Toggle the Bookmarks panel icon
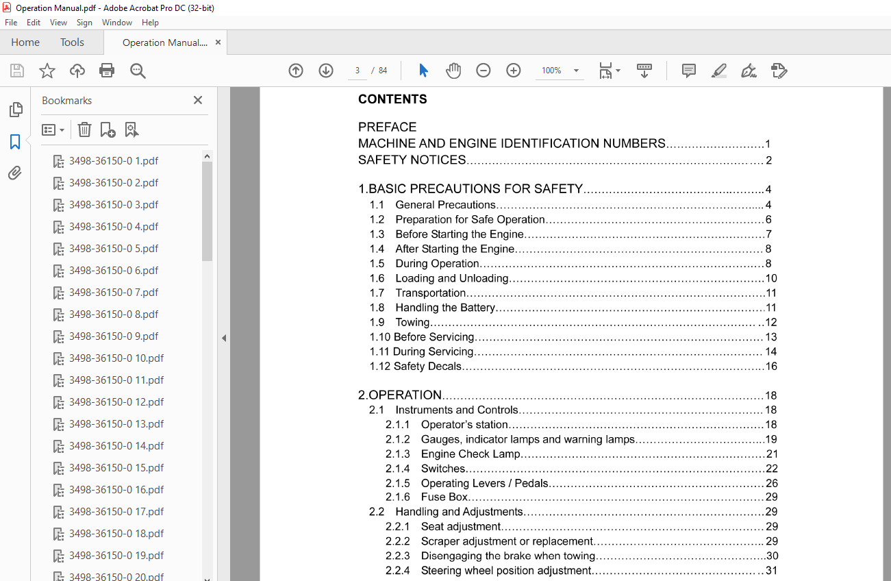This screenshot has width=891, height=581. pos(15,142)
